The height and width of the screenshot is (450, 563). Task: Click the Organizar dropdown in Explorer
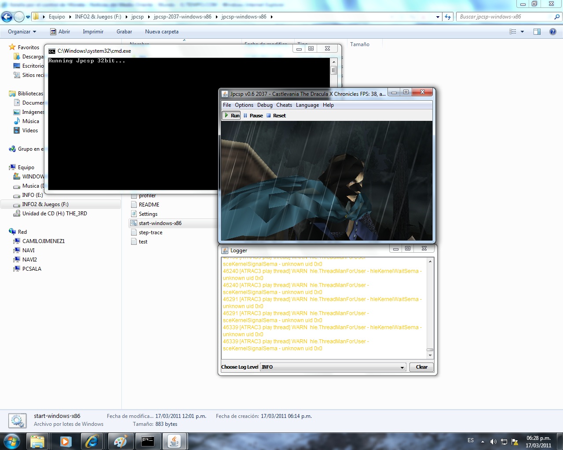click(x=22, y=32)
